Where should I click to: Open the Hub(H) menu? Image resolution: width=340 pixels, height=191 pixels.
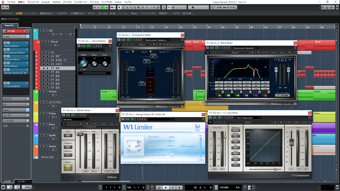pos(118,2)
